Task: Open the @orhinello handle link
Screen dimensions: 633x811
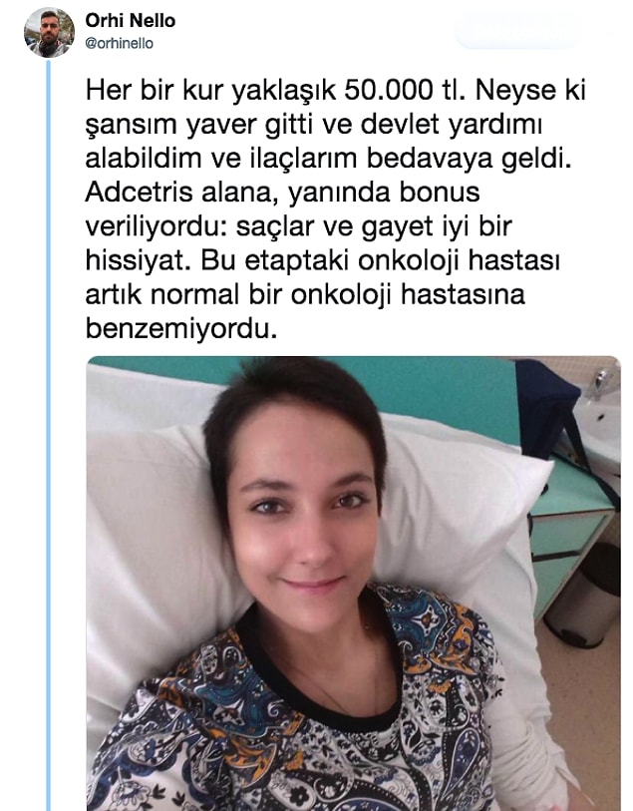Action: point(119,44)
